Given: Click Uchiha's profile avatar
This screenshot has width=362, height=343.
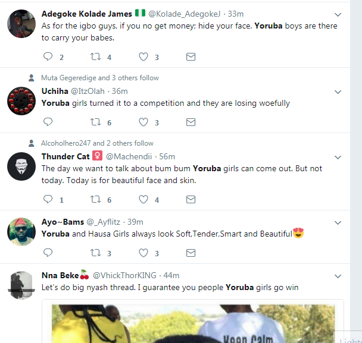Looking at the screenshot, I should click(21, 101).
